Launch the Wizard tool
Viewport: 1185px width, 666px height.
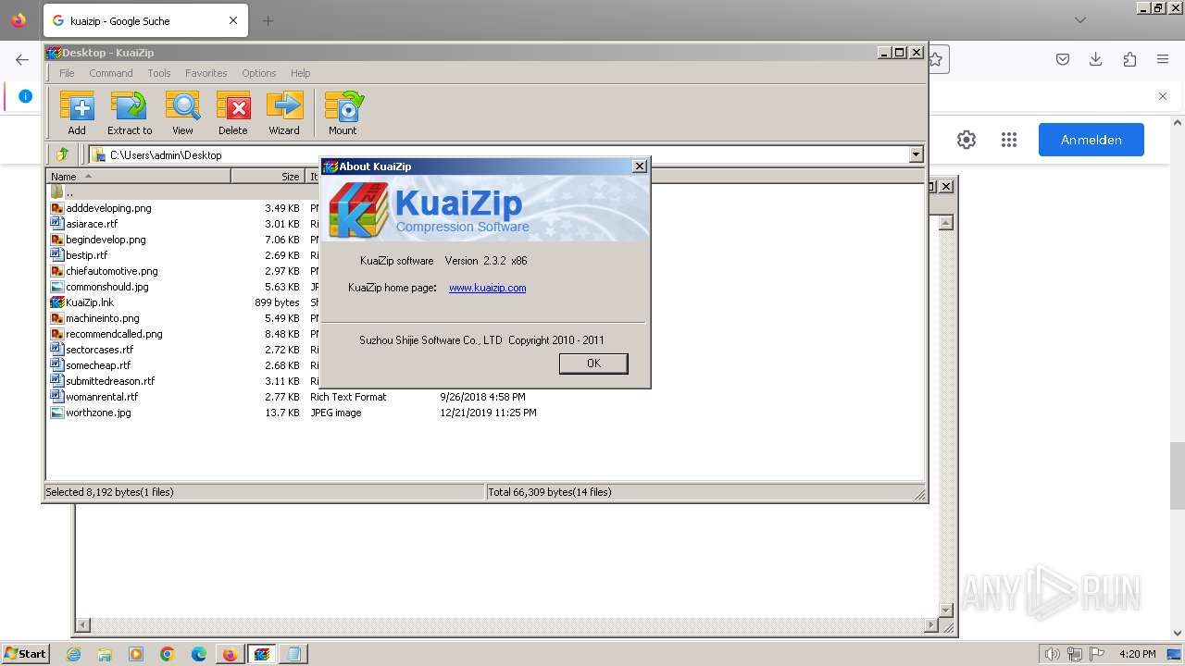(284, 113)
